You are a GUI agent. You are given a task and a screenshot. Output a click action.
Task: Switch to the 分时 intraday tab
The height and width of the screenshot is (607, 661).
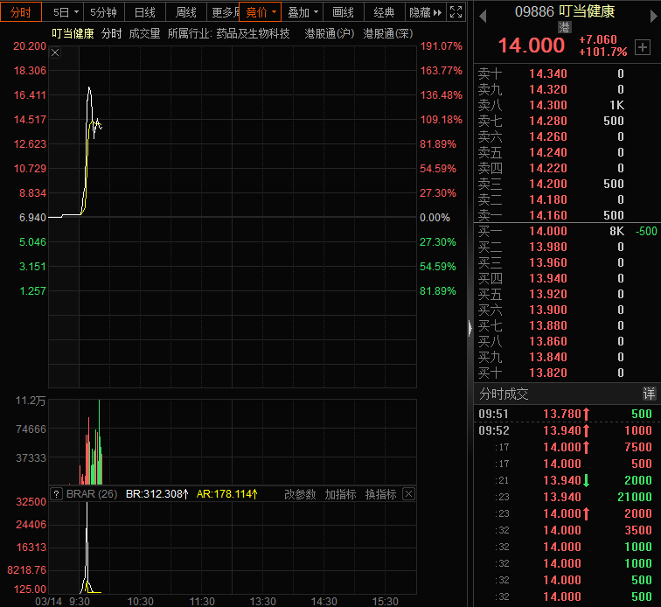click(x=21, y=12)
